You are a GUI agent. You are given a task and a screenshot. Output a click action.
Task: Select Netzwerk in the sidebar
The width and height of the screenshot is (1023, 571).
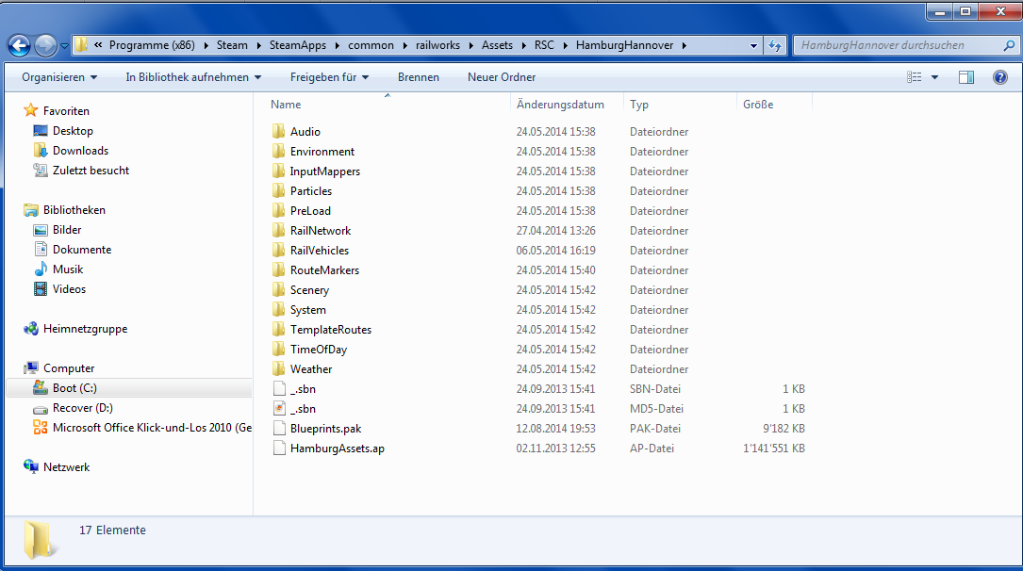[66, 466]
